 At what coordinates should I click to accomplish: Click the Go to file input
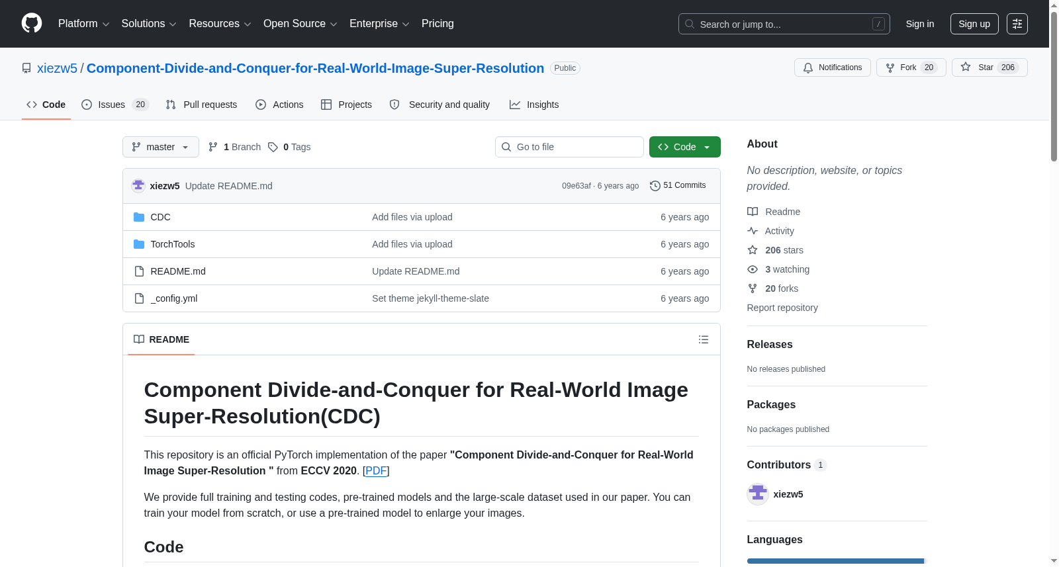click(x=569, y=147)
